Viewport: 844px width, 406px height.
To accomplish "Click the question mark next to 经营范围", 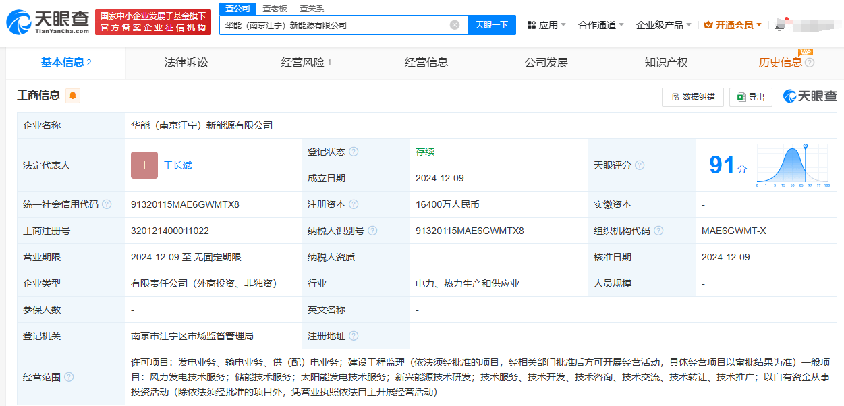I will [x=69, y=377].
